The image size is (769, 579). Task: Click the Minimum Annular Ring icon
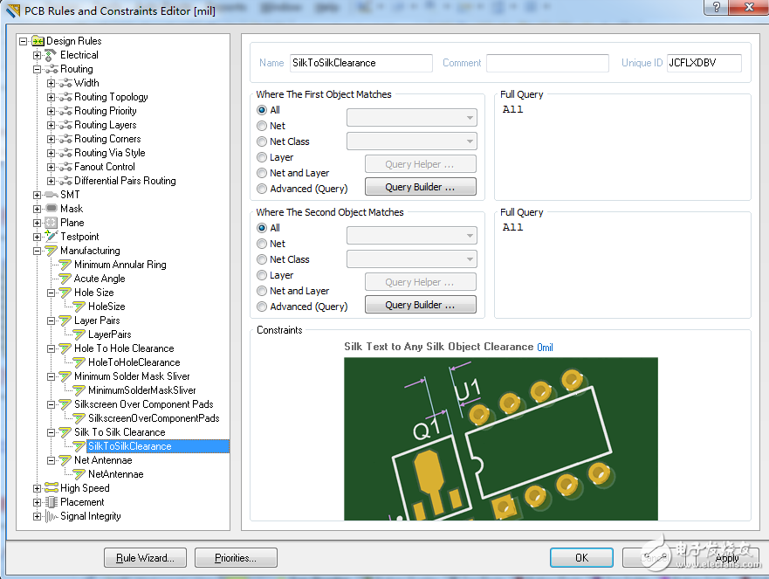pyautogui.click(x=65, y=265)
